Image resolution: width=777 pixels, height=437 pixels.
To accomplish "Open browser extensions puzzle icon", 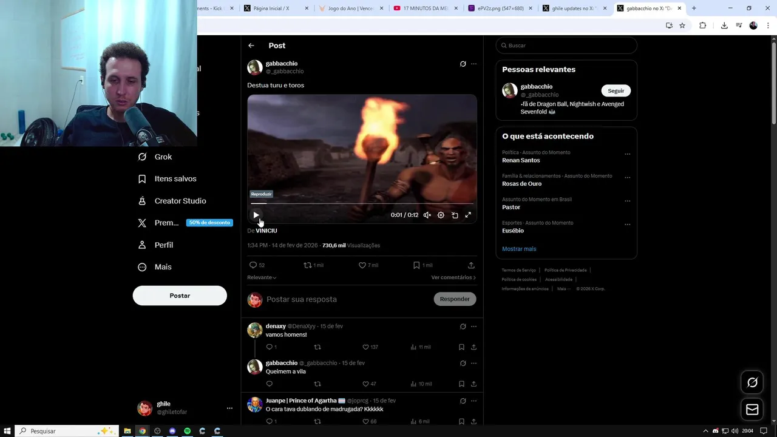I will coord(702,25).
